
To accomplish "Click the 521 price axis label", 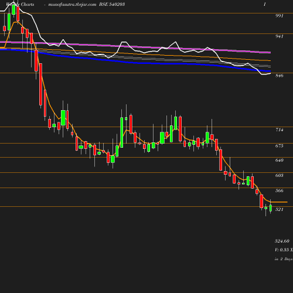I will [x=279, y=209].
